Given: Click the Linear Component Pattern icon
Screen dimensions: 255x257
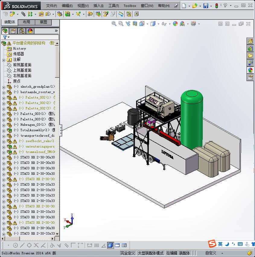Looking at the screenshot, I should (30, 14).
